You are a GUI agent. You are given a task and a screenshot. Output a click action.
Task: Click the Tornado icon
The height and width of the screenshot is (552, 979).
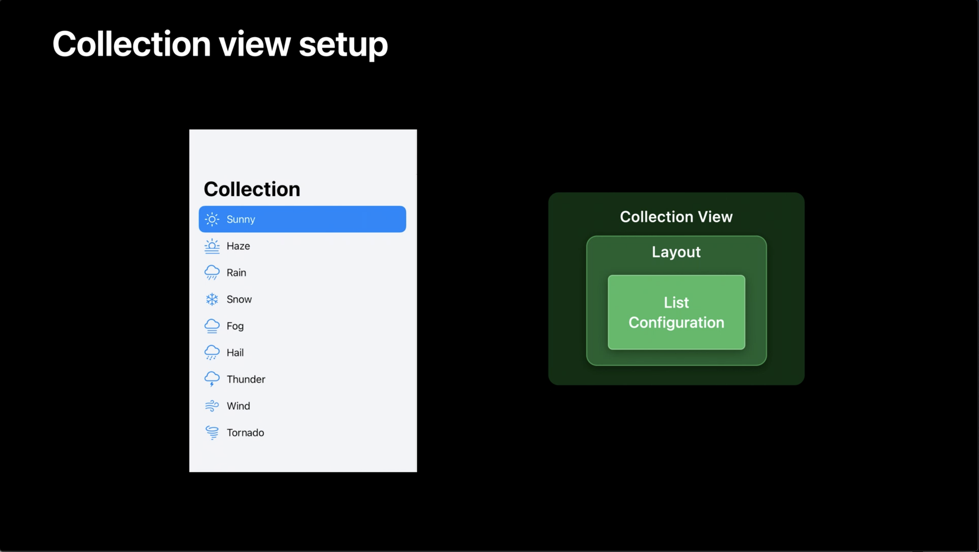pos(212,433)
